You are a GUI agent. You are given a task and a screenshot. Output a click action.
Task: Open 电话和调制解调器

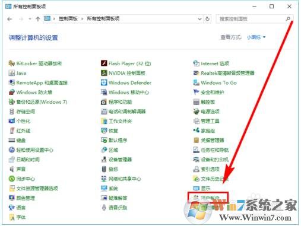pyautogui.click(x=123, y=112)
